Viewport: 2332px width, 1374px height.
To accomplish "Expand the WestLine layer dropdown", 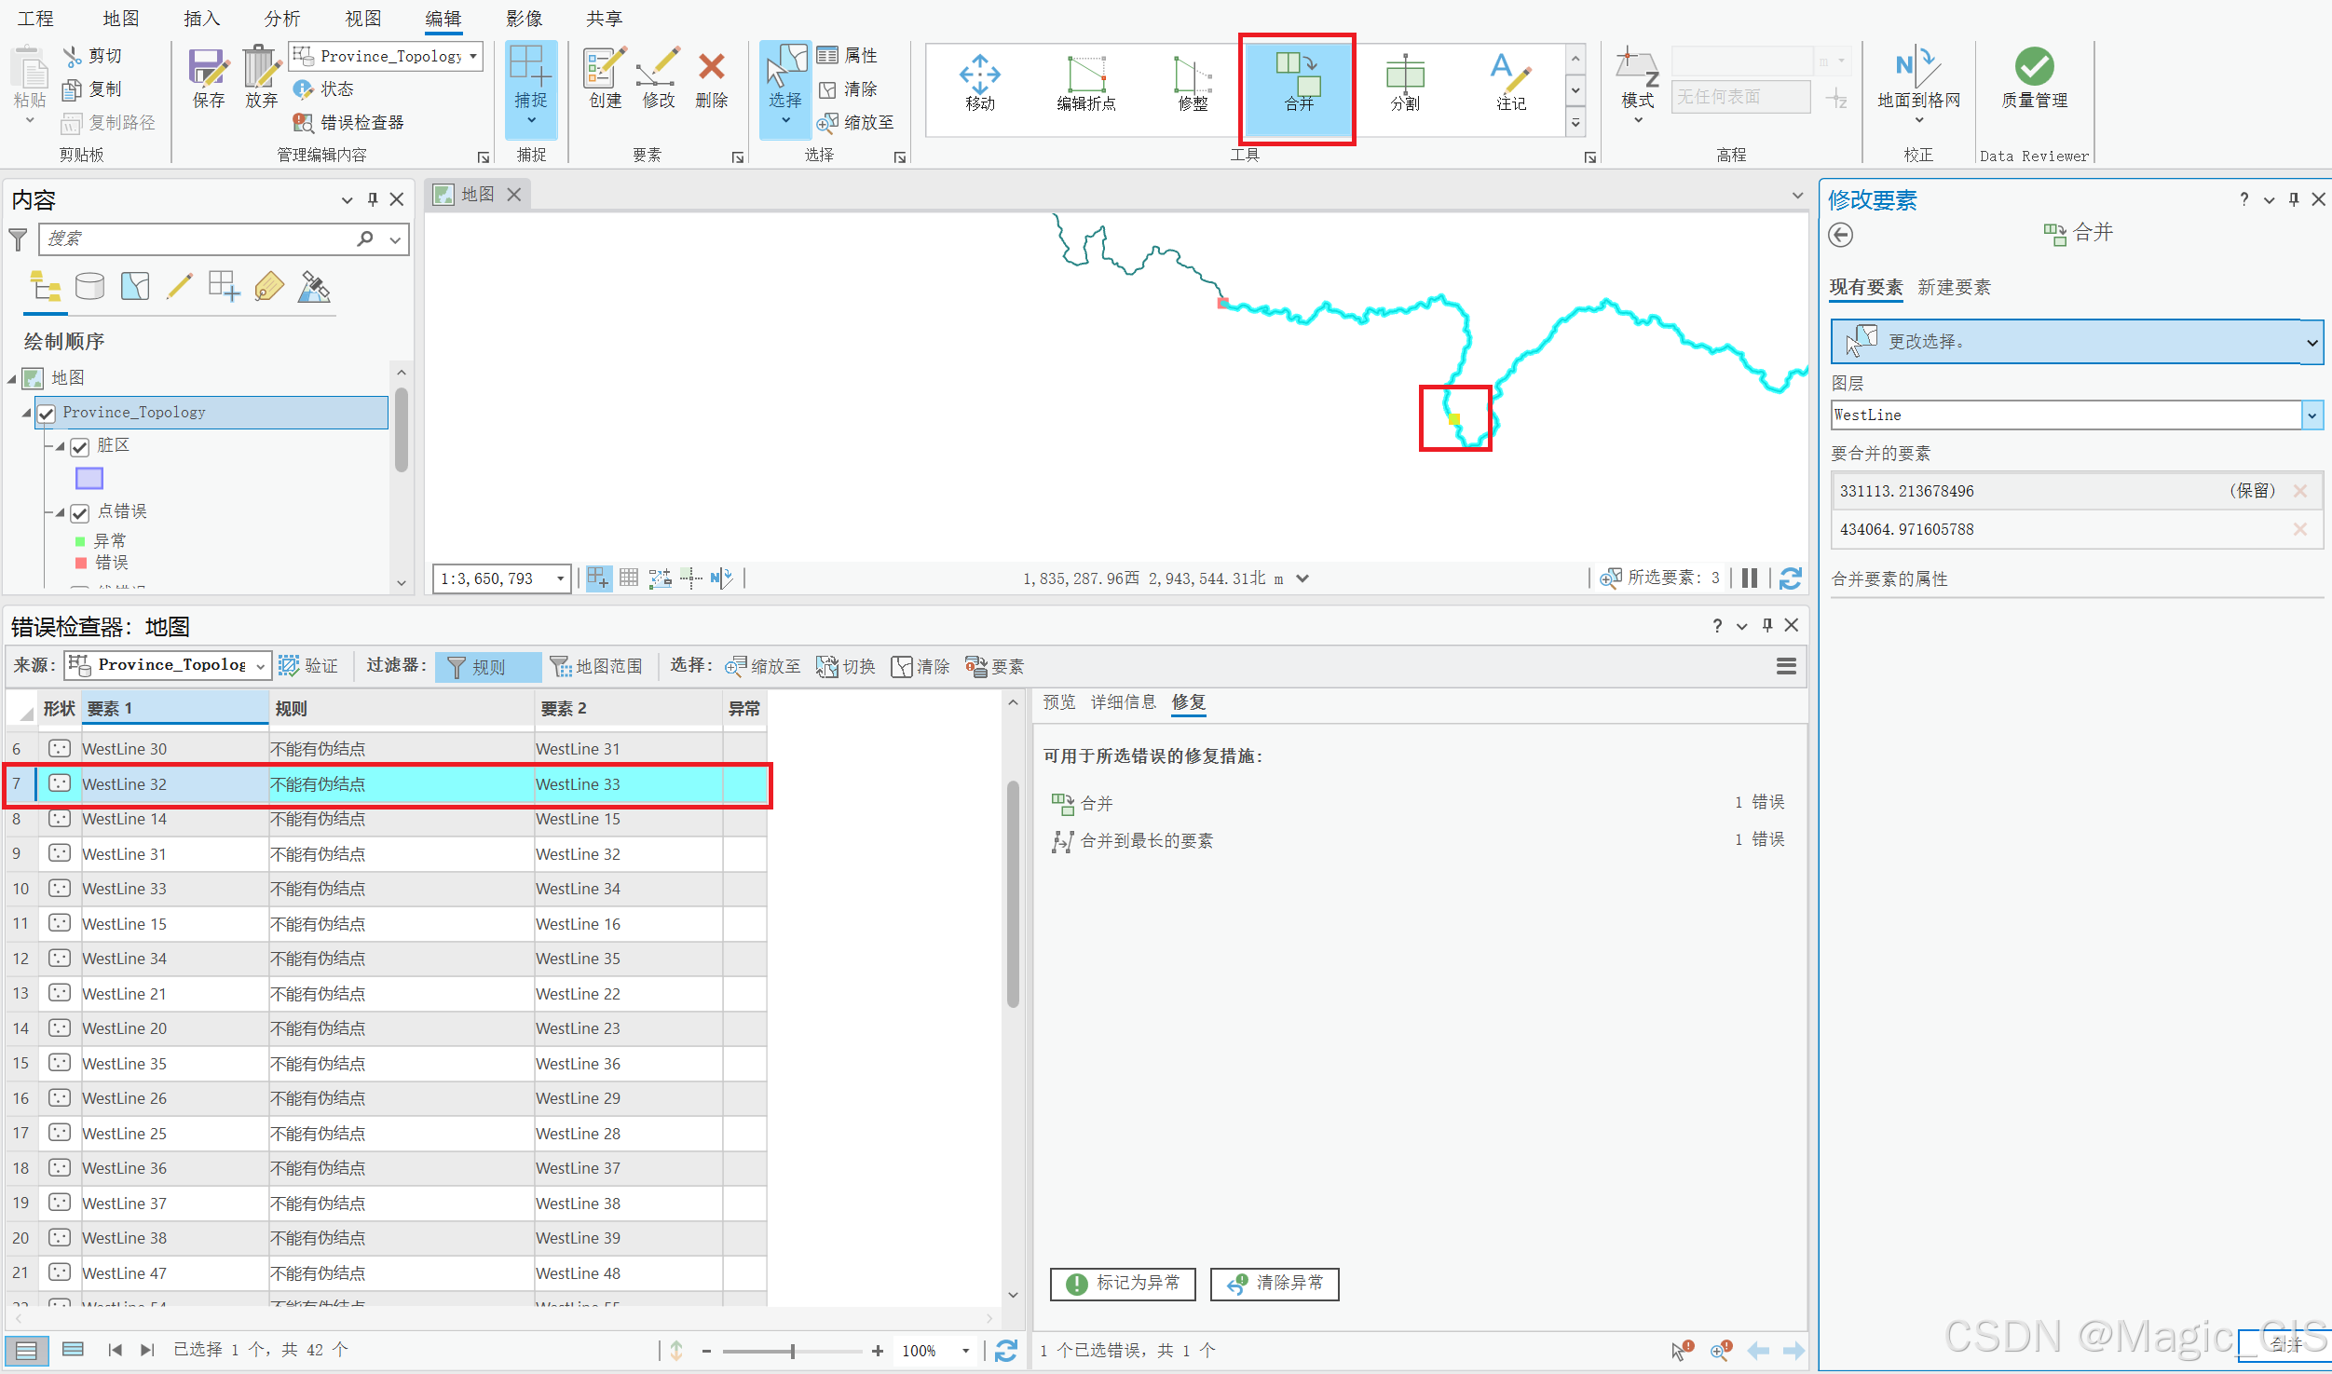I will (x=2312, y=415).
